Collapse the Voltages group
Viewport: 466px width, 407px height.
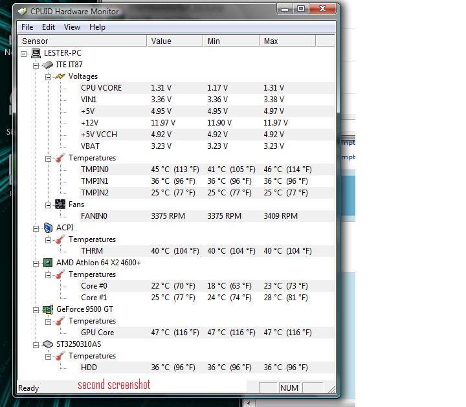pos(48,77)
